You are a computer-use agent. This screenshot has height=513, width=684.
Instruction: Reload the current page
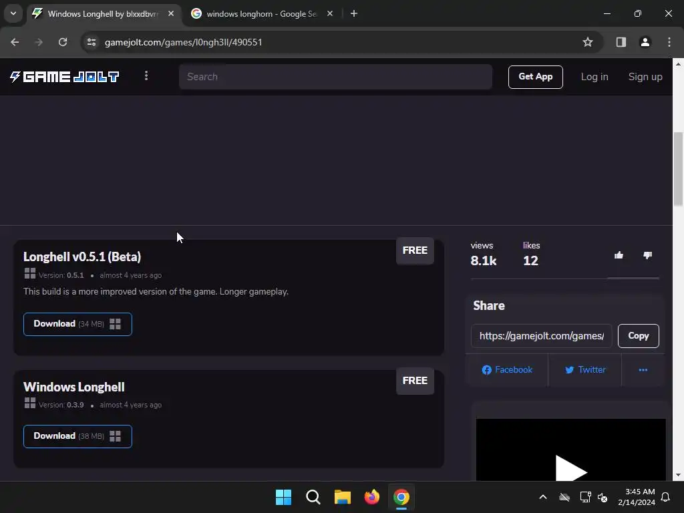tap(63, 42)
